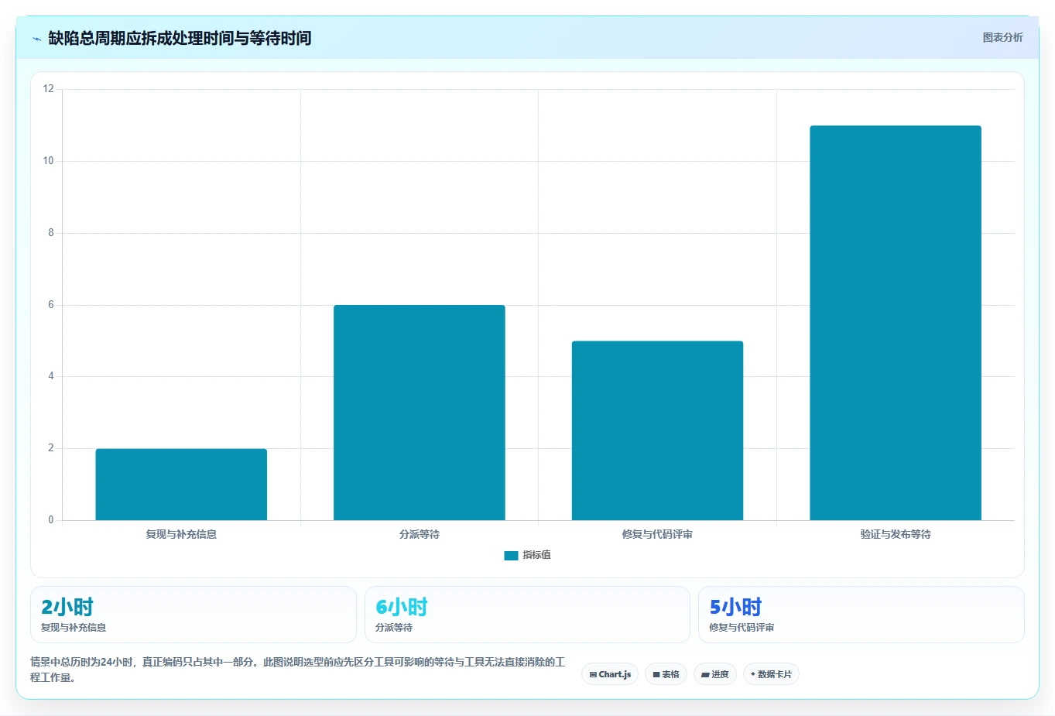Click the y-axis value 12
The height and width of the screenshot is (716, 1055).
pyautogui.click(x=49, y=89)
